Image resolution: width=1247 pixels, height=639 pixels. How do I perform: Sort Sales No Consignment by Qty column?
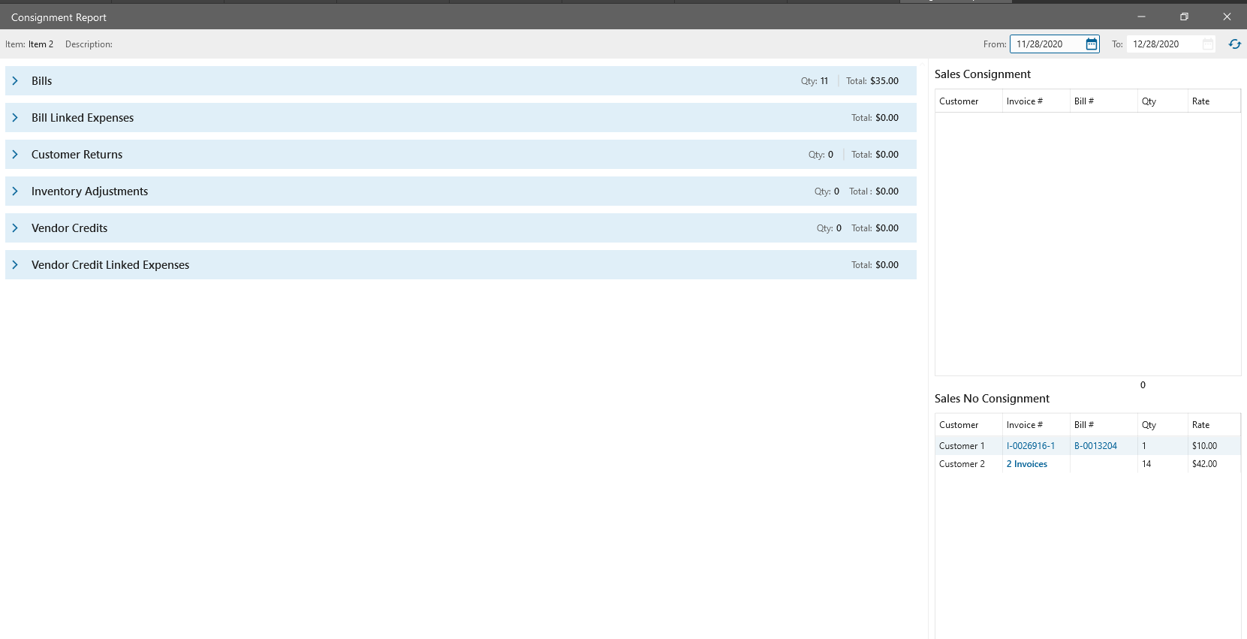(x=1163, y=425)
